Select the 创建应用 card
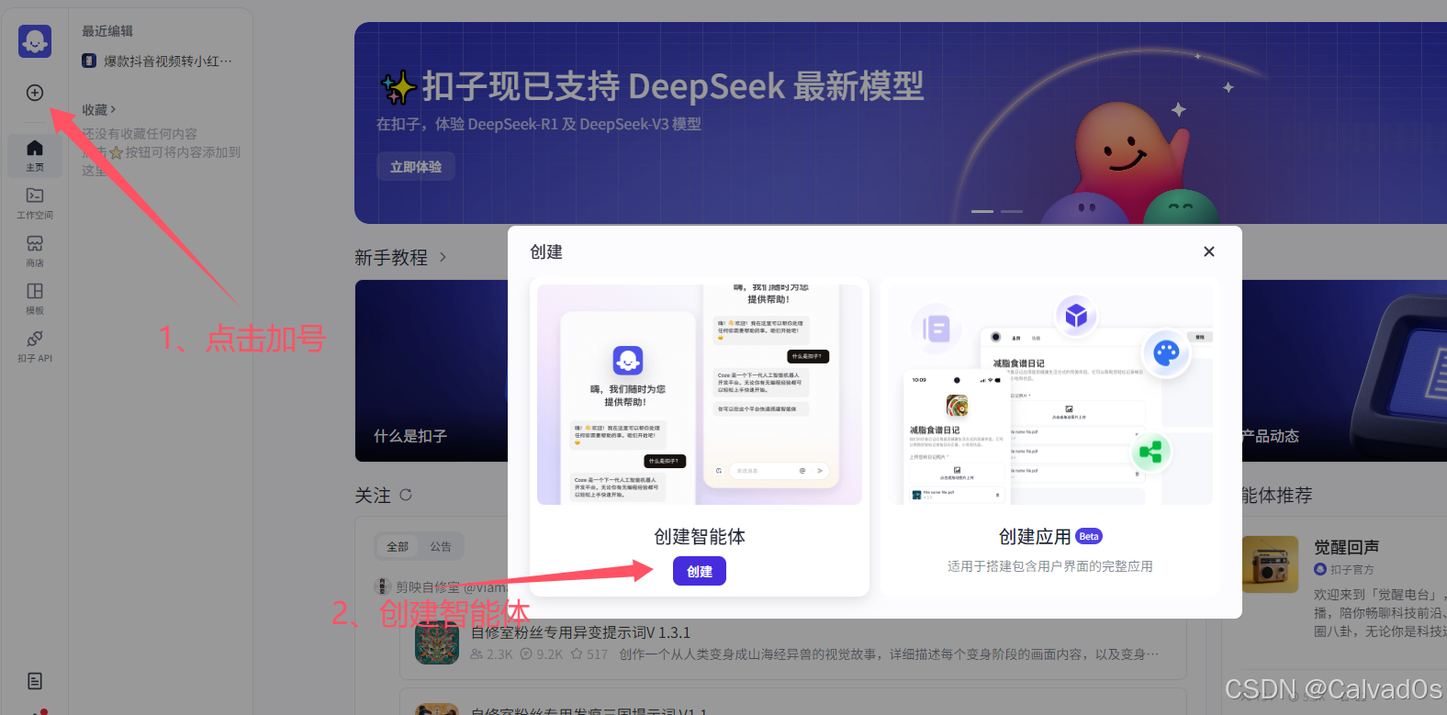The width and height of the screenshot is (1447, 715). [1050, 437]
